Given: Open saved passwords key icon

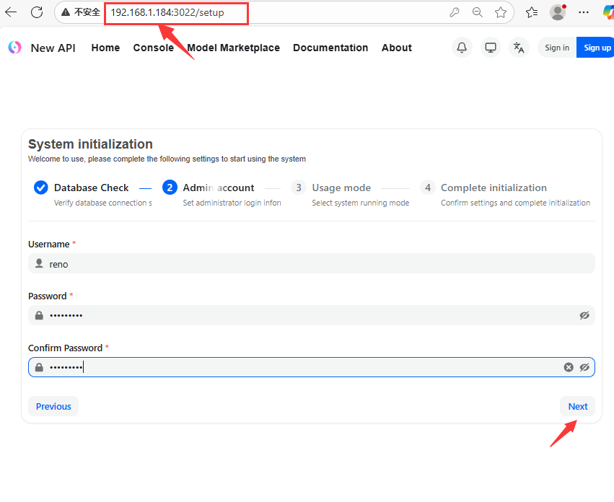Looking at the screenshot, I should click(x=455, y=12).
